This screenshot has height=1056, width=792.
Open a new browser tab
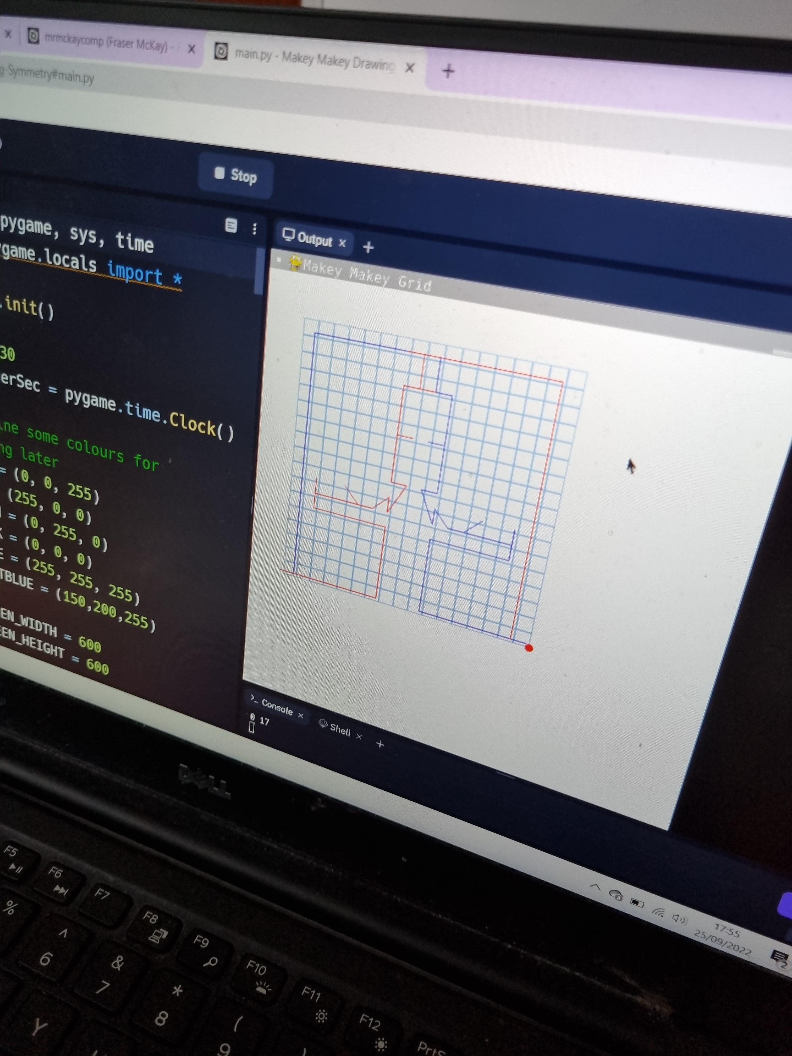(x=448, y=71)
